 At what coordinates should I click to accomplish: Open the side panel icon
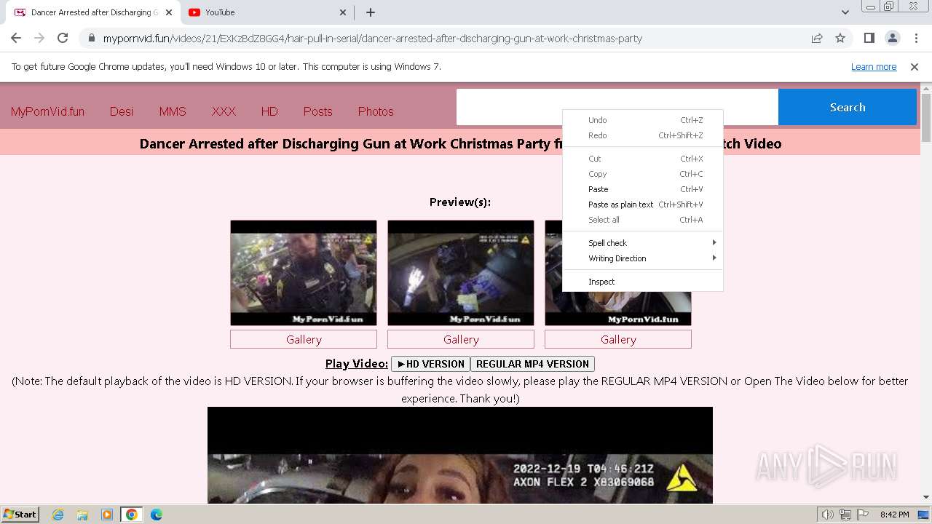click(869, 38)
